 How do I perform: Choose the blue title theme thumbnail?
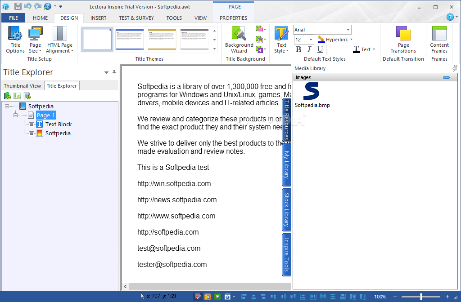129,40
